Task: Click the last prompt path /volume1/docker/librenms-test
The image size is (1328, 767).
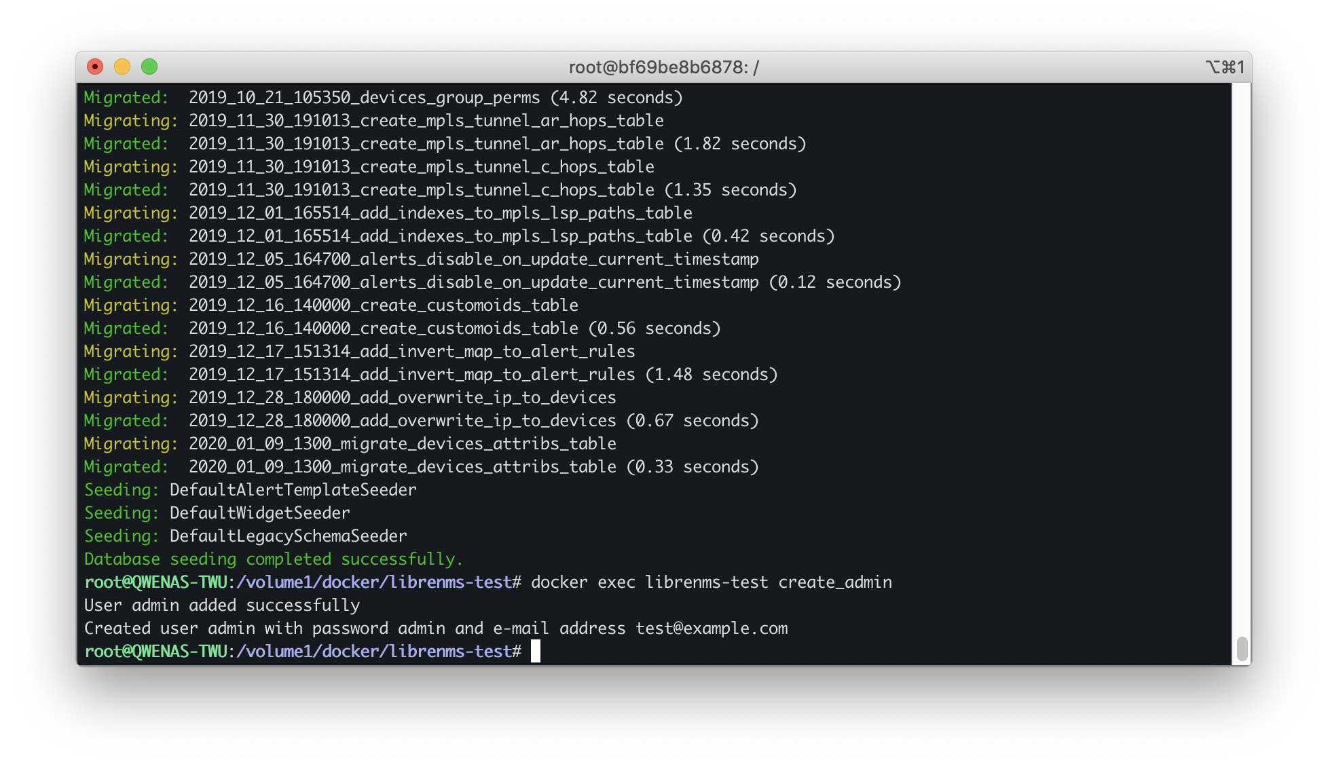Action: (373, 652)
